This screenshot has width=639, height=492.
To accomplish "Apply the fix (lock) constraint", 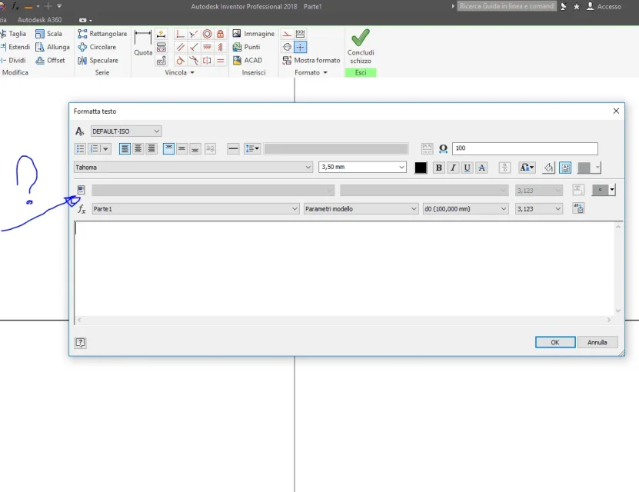I will [221, 34].
